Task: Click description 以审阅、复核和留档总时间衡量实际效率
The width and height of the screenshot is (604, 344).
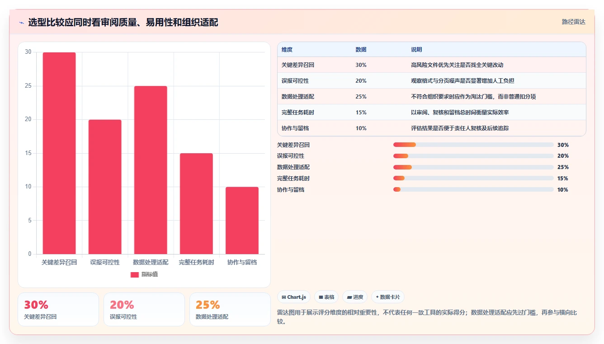Action: pos(460,113)
